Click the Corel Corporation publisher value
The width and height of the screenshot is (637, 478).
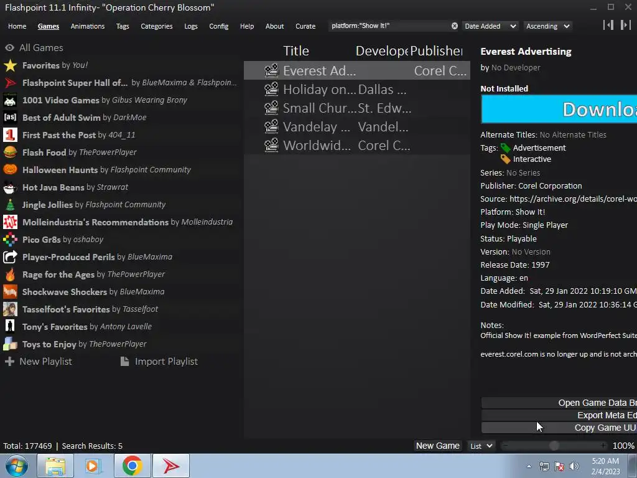550,185
